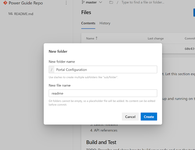Screen dimensions: 195x150
Task: Expand the master branch dropdown chevron
Action: (101, 2)
